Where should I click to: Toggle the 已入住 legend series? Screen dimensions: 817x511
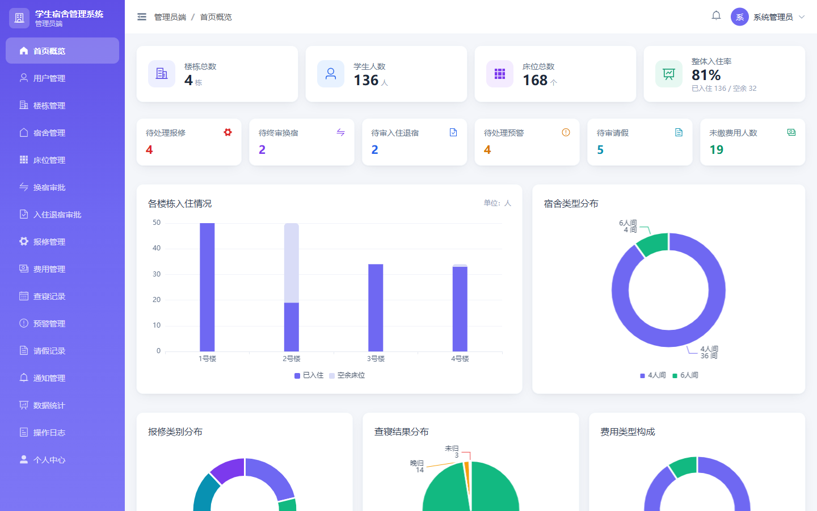point(309,375)
